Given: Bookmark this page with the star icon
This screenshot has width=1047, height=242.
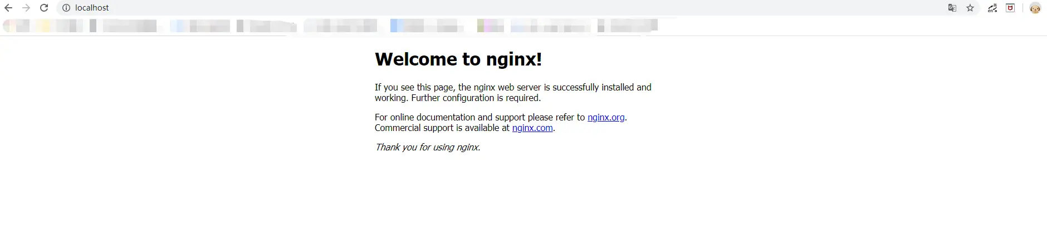Looking at the screenshot, I should click(970, 8).
